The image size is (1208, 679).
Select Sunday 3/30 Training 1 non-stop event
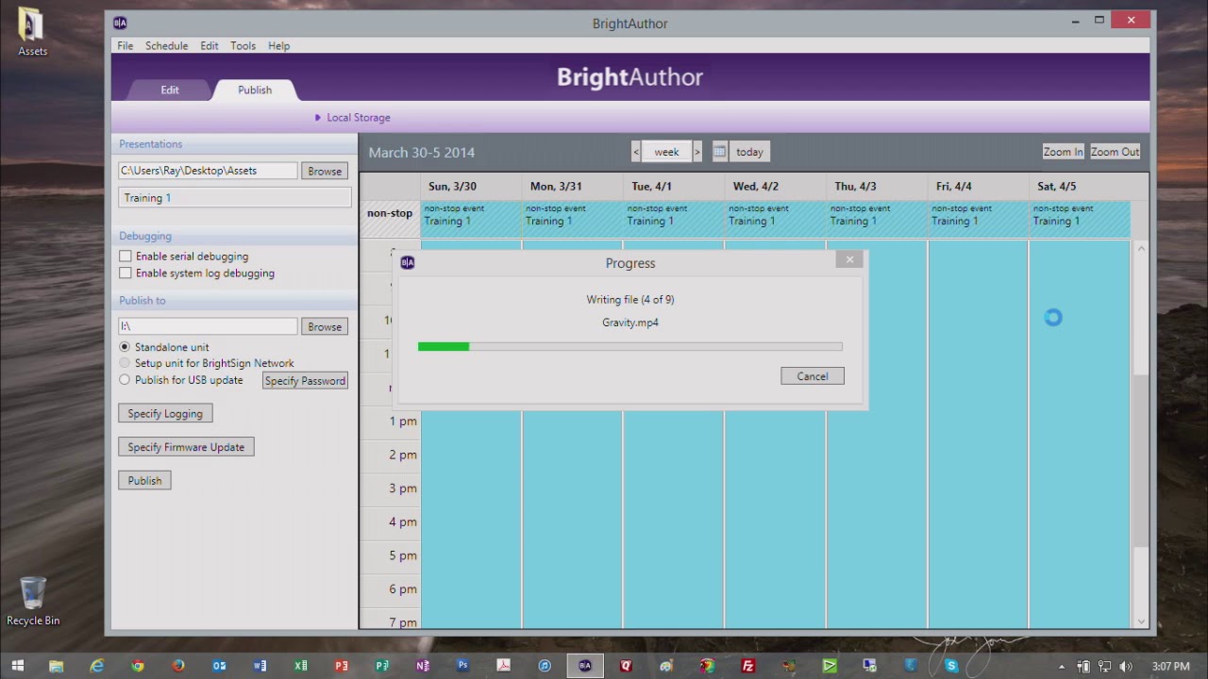click(471, 219)
